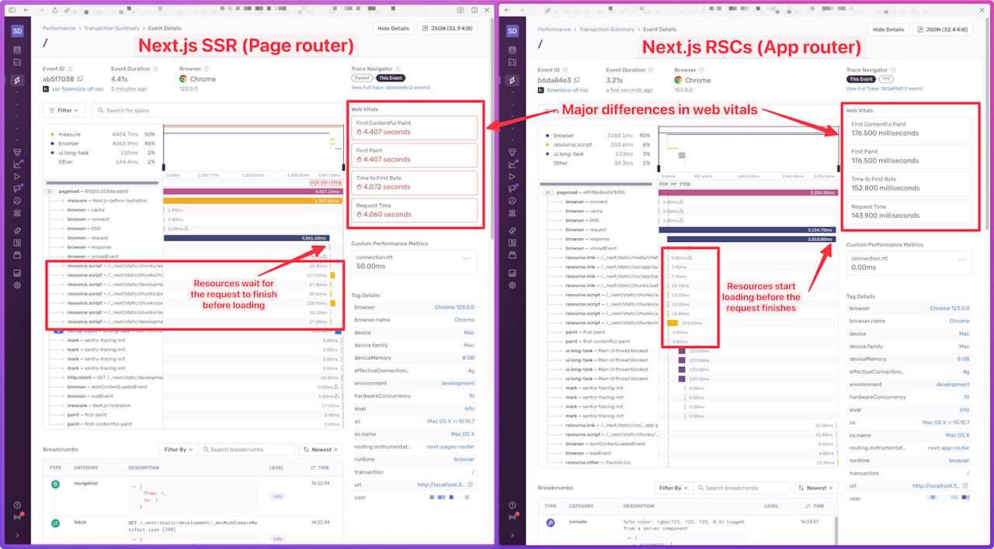This screenshot has width=994, height=549.
Task: Click Hide Details button in right window
Action: (x=889, y=29)
